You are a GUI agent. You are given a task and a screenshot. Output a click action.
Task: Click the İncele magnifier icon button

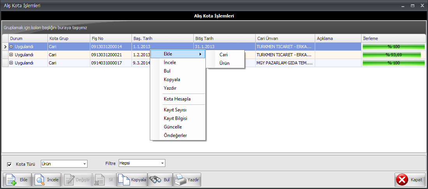pyautogui.click(x=47, y=180)
